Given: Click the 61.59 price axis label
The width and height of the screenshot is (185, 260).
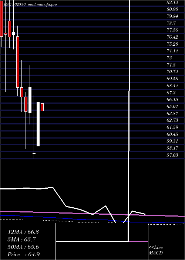Looking at the screenshot, I should tap(172, 127).
